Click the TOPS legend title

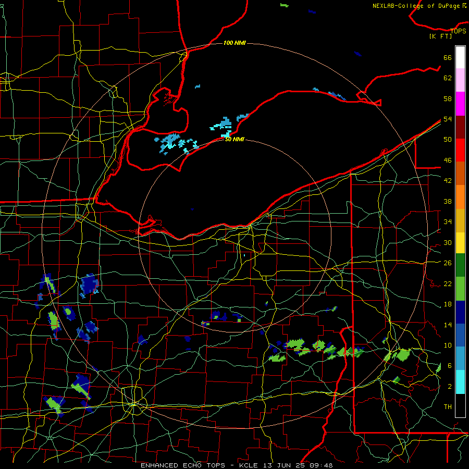point(458,31)
